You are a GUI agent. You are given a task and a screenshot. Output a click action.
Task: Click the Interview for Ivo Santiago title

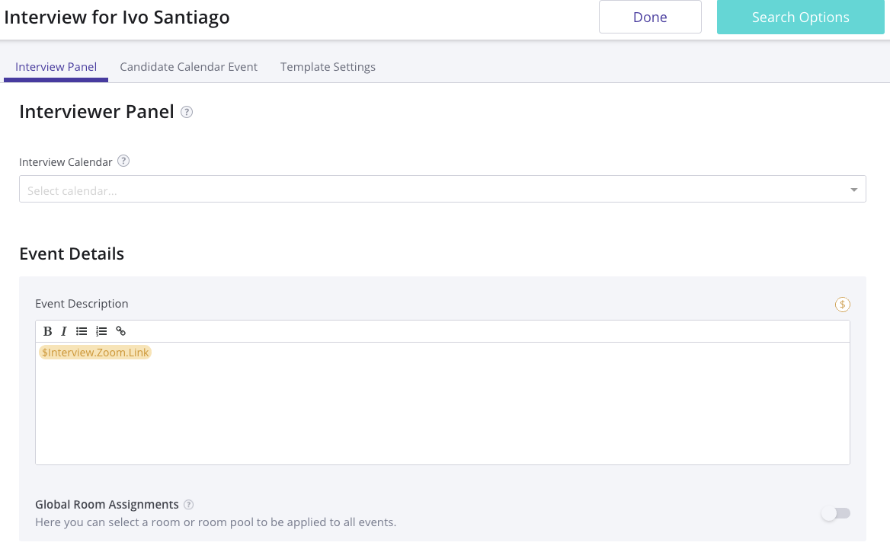pyautogui.click(x=117, y=17)
